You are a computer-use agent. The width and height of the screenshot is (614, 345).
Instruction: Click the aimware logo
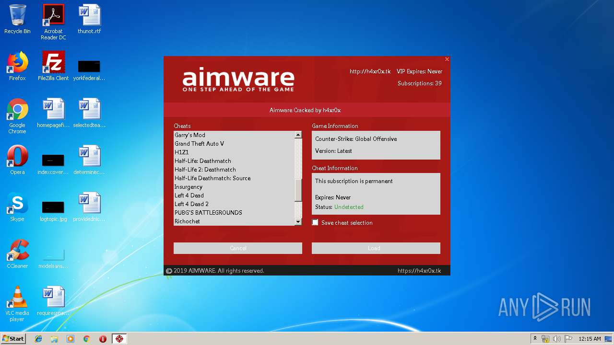pyautogui.click(x=238, y=80)
